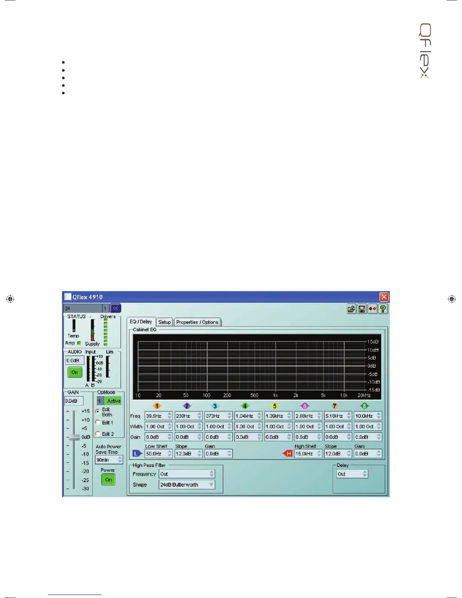Adjust the 2.68kHz band 6 frequency spinner
Viewport: 462px width, 598px height.
tap(308, 416)
